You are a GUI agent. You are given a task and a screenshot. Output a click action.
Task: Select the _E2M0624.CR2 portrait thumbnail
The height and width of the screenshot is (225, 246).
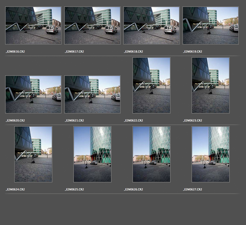click(x=33, y=154)
